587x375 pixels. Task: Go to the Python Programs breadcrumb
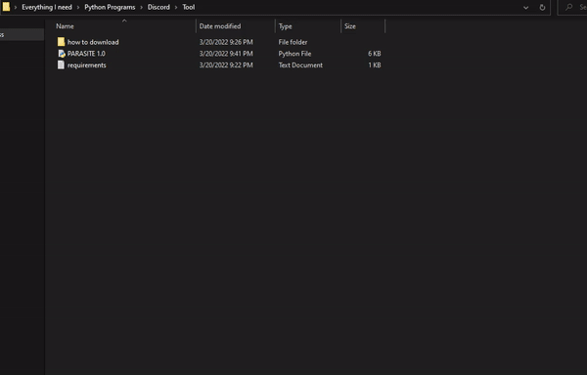tap(110, 7)
